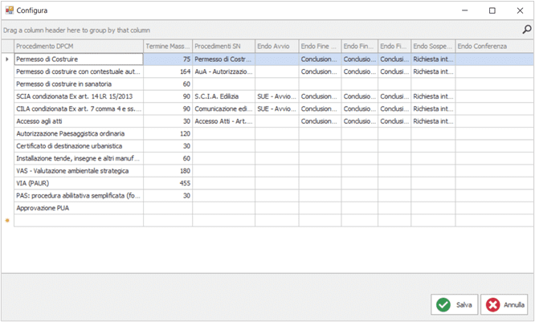Click the Endo Conferenza column header

coord(494,46)
